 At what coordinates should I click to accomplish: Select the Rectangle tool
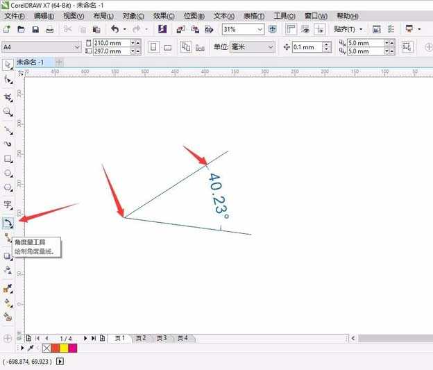point(8,158)
